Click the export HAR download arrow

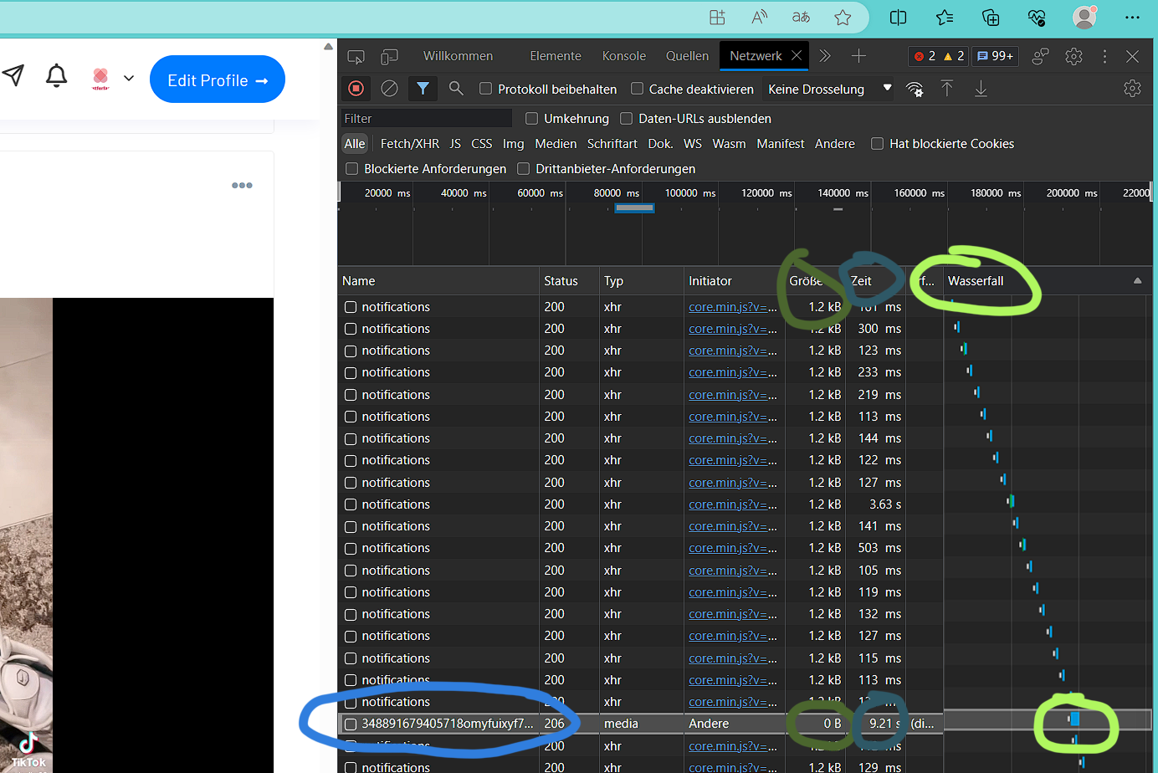(x=981, y=89)
